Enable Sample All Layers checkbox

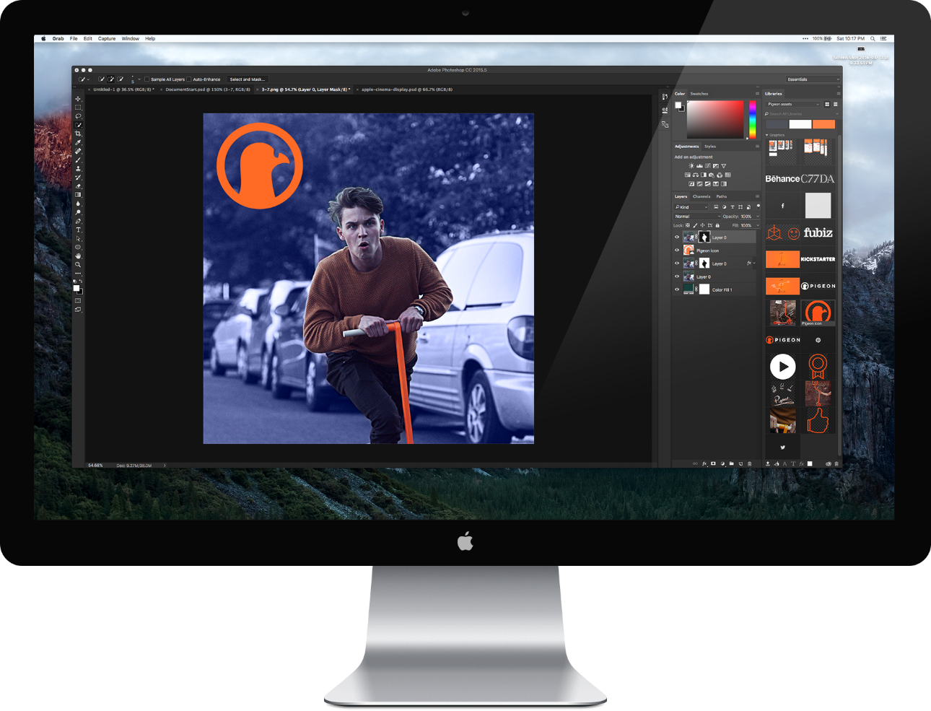coord(147,79)
